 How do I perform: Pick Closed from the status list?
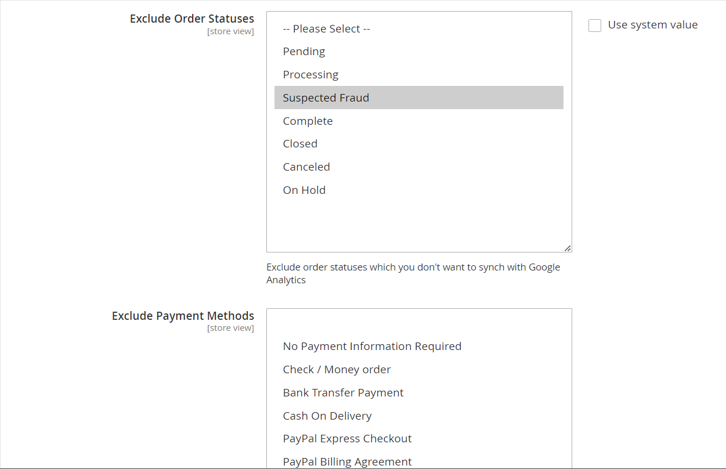(x=300, y=144)
